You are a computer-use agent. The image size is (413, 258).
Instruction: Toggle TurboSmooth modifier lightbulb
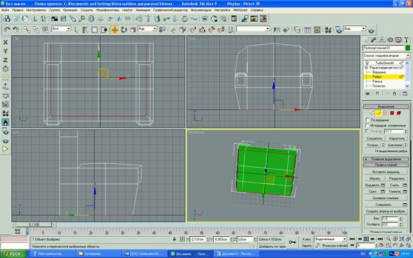tap(367, 63)
